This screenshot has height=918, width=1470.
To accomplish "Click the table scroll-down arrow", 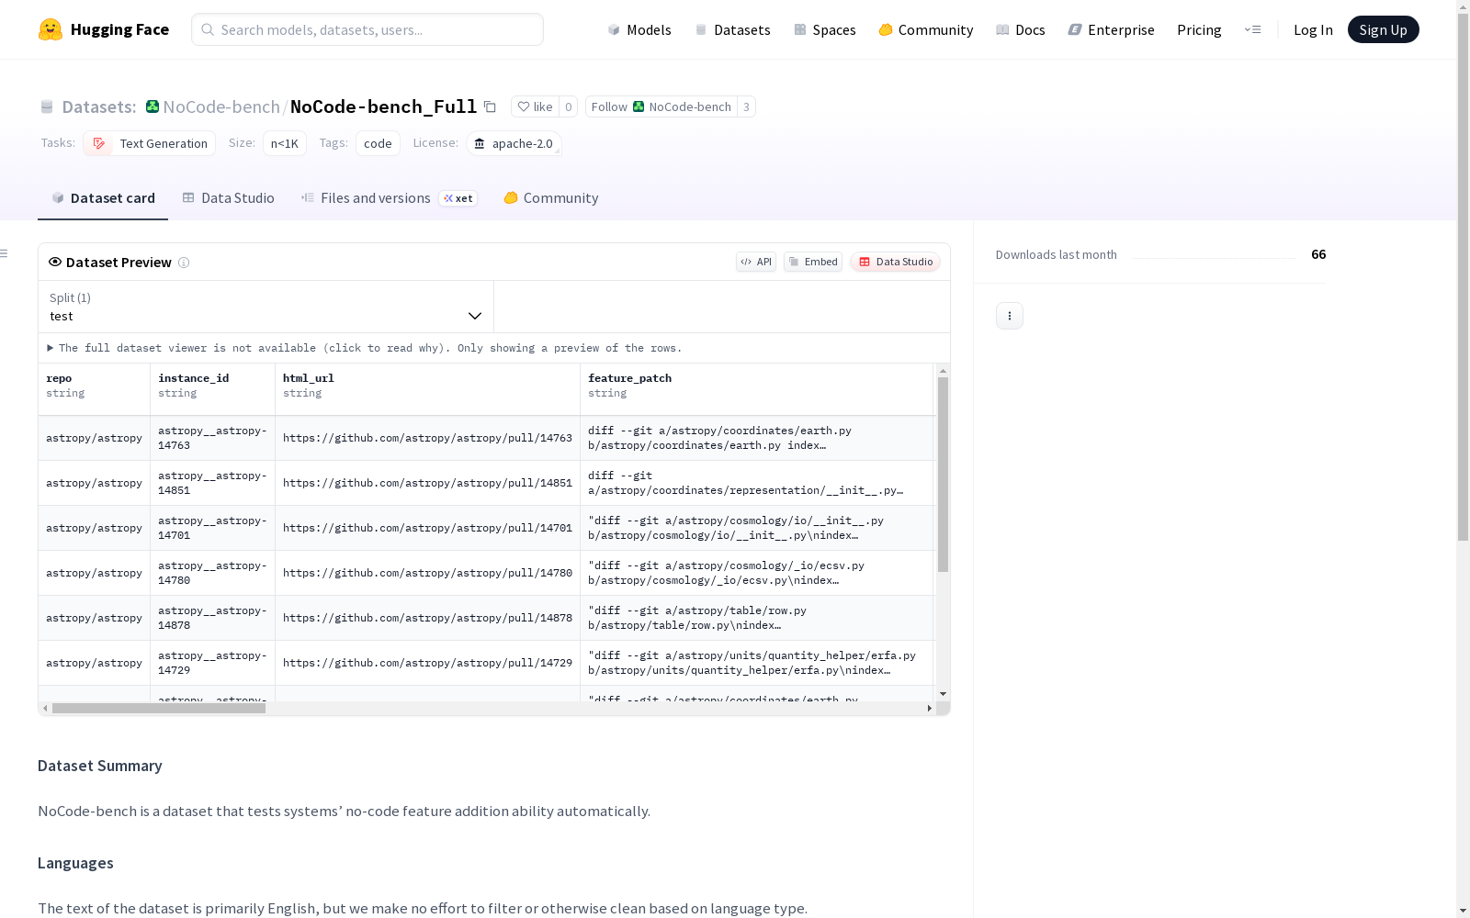I will pyautogui.click(x=943, y=694).
